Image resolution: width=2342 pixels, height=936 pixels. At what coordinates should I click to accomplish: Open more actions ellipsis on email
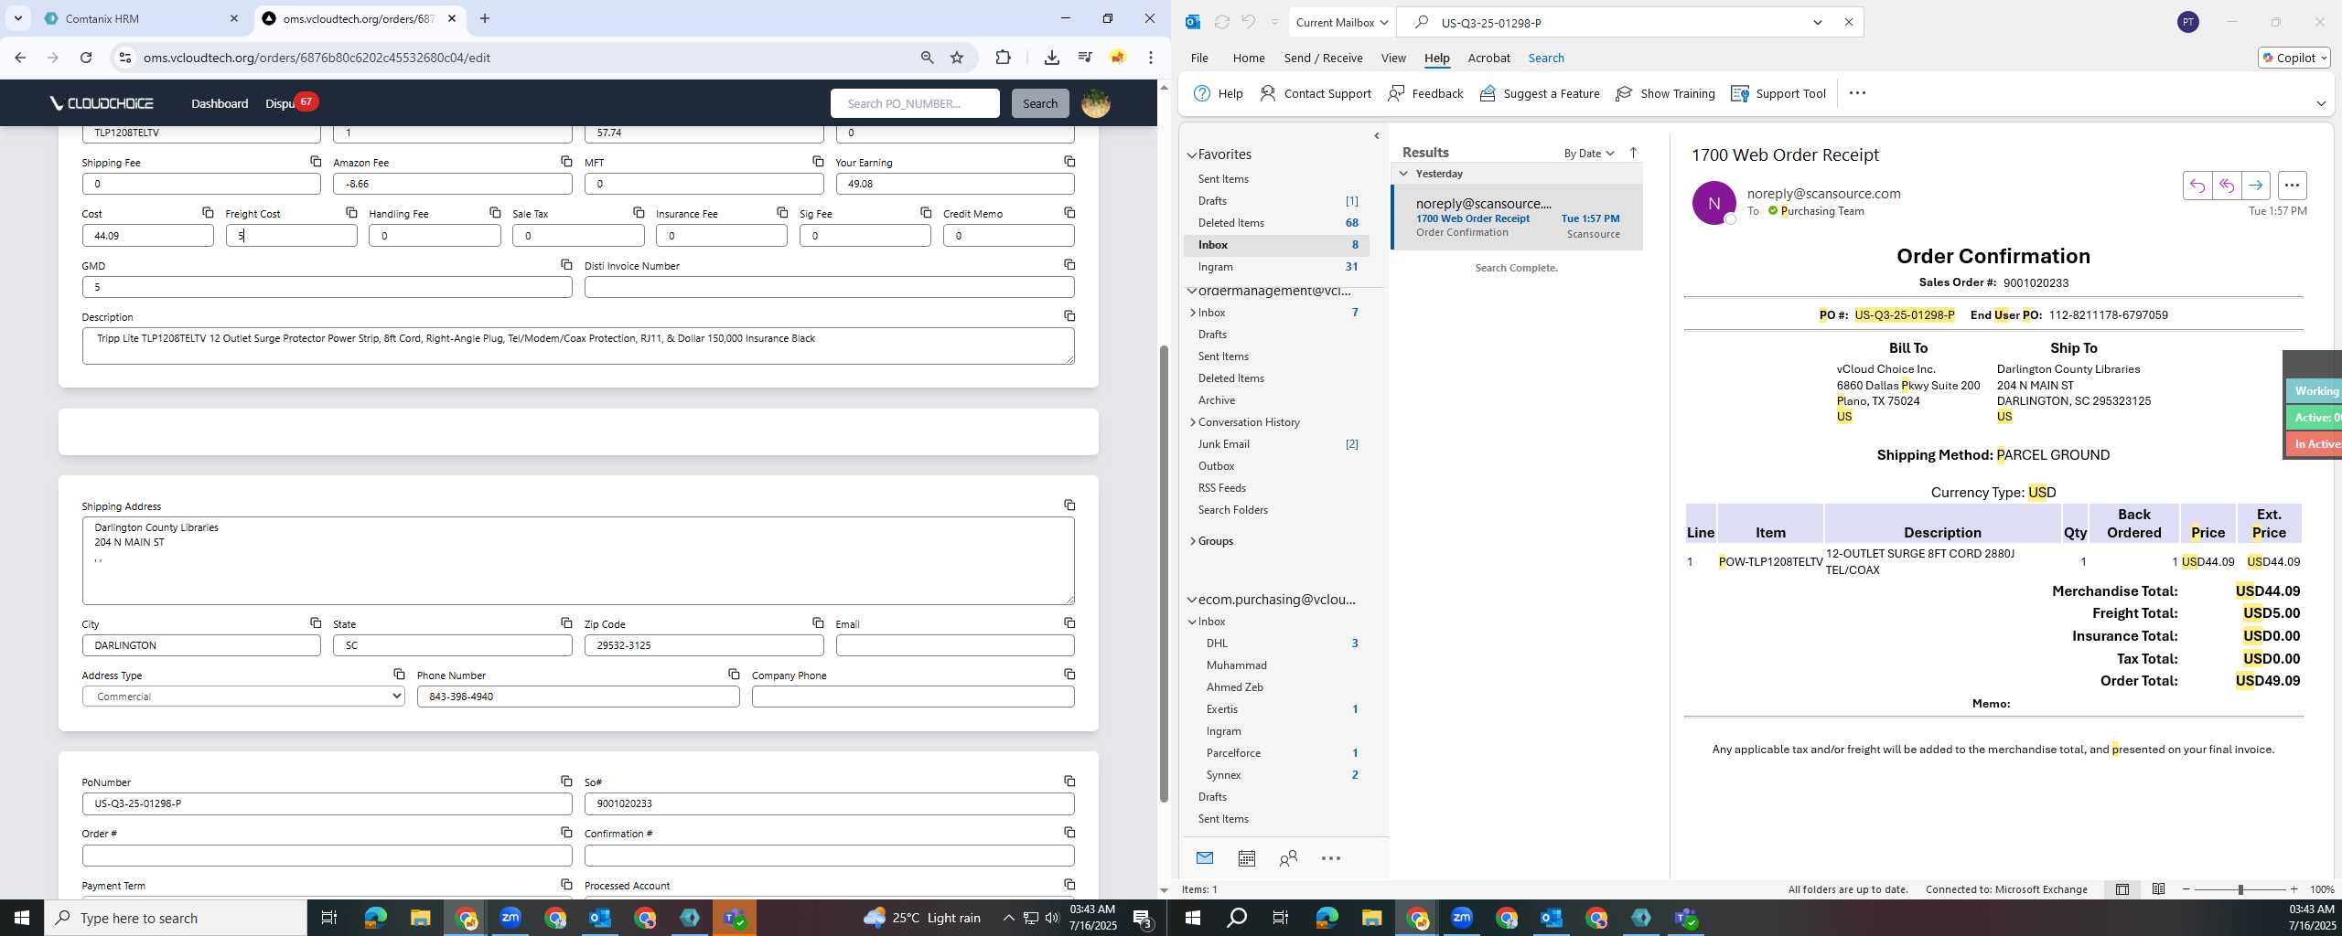coord(2292,186)
